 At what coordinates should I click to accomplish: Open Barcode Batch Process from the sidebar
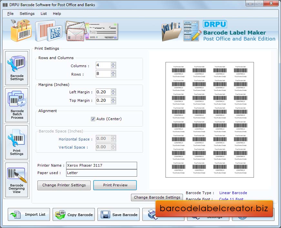point(17,105)
